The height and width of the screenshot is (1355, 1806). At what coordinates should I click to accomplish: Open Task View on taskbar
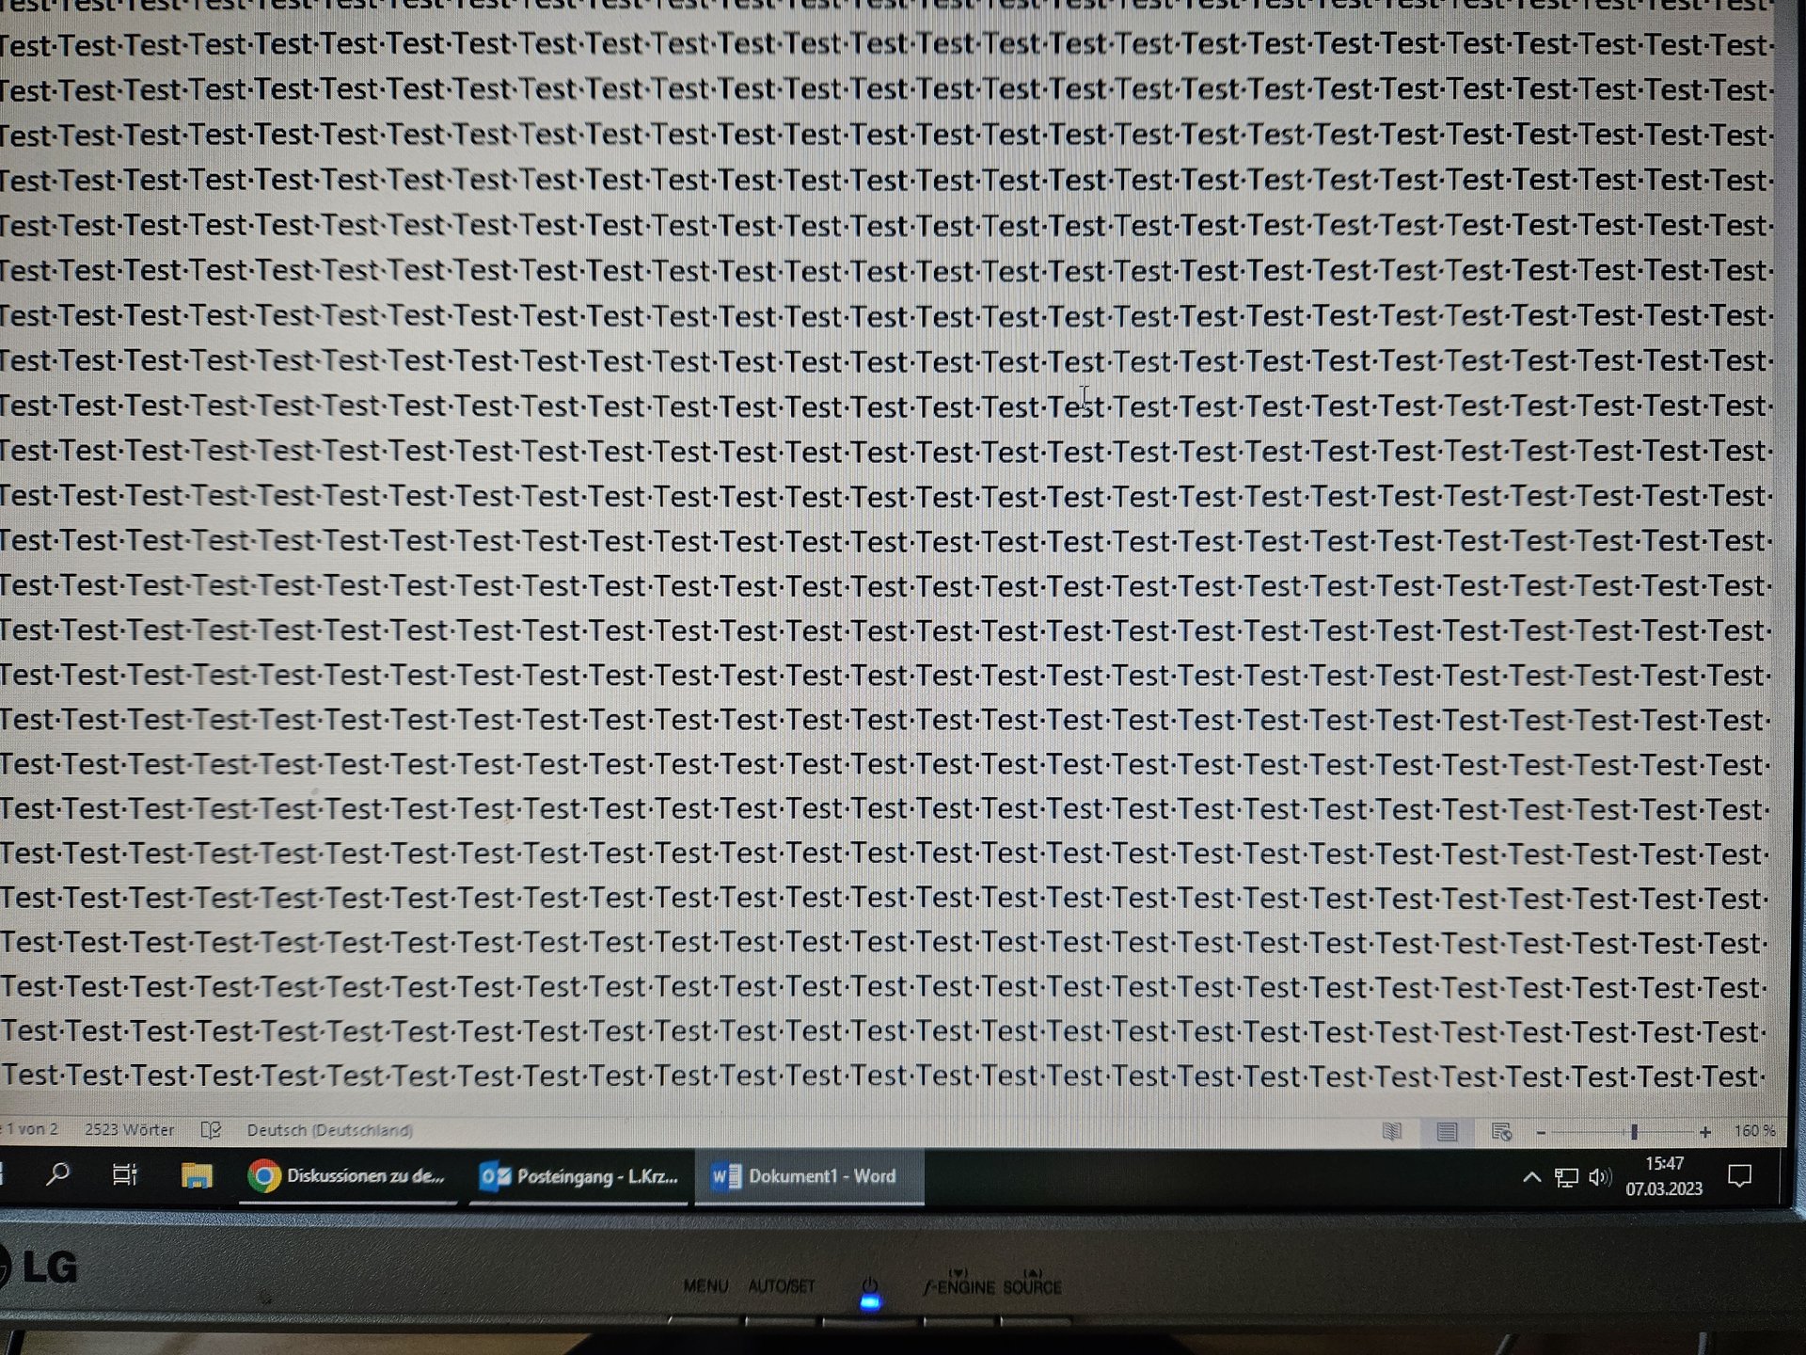124,1174
